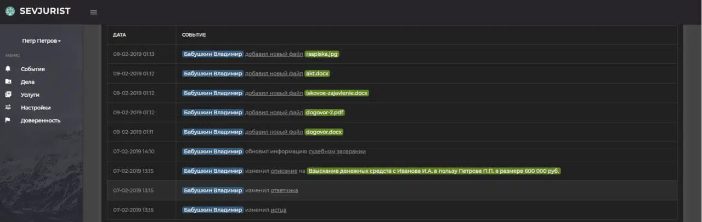Click Бабушкин Владимир tag in ответчика row

(213, 190)
